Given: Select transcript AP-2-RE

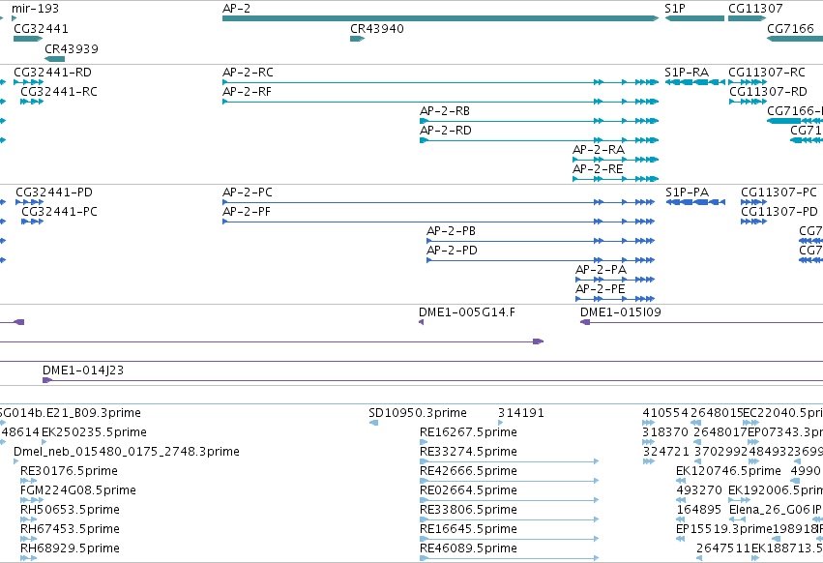Looking at the screenshot, I should point(615,179).
